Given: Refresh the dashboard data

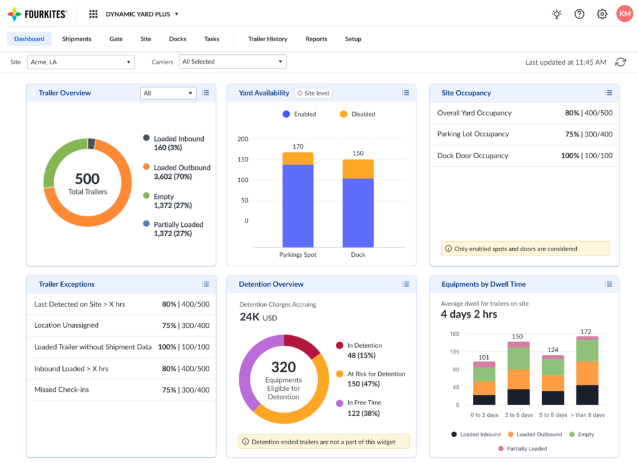Looking at the screenshot, I should point(620,62).
